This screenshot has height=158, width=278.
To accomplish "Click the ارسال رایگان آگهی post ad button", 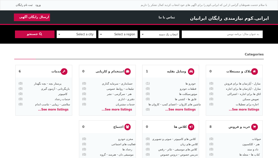I will (32, 17).
